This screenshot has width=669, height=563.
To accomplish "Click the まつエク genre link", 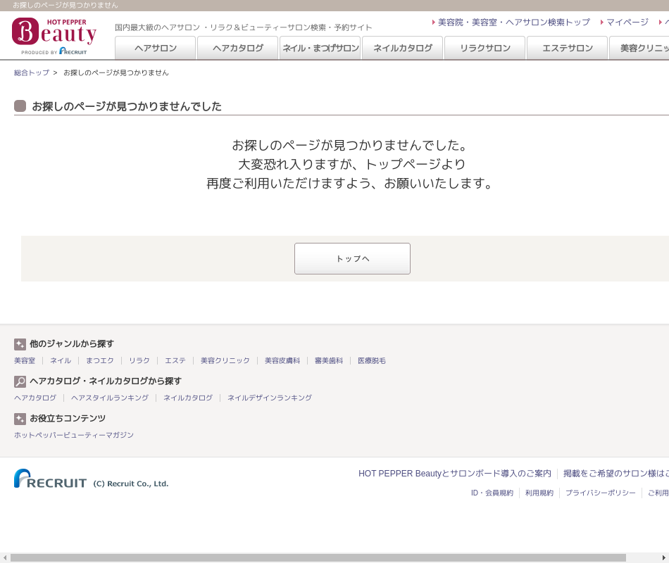I will tap(100, 360).
